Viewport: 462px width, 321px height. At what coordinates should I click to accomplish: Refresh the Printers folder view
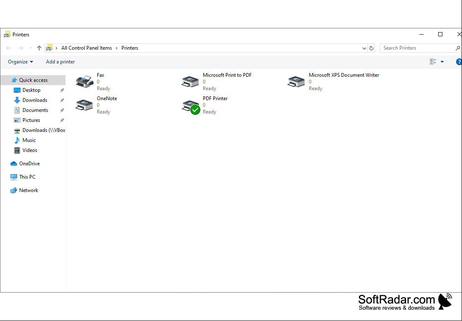pyautogui.click(x=371, y=48)
